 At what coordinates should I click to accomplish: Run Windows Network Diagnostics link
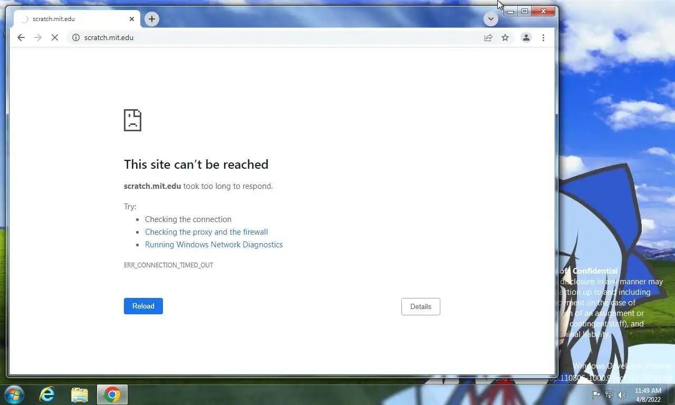214,245
